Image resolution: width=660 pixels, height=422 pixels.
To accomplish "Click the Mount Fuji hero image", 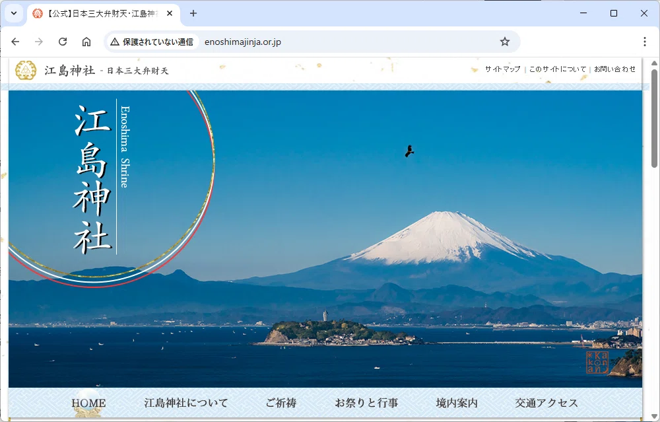I will 325,239.
